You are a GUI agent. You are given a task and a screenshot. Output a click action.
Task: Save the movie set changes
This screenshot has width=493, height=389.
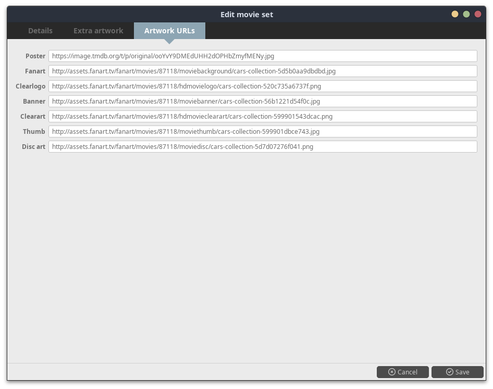click(x=457, y=372)
